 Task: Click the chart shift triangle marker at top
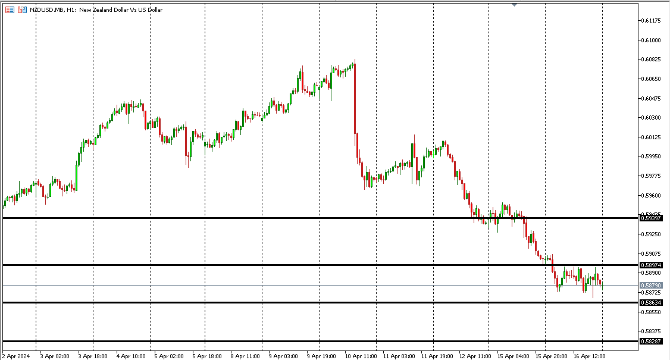[x=515, y=5]
